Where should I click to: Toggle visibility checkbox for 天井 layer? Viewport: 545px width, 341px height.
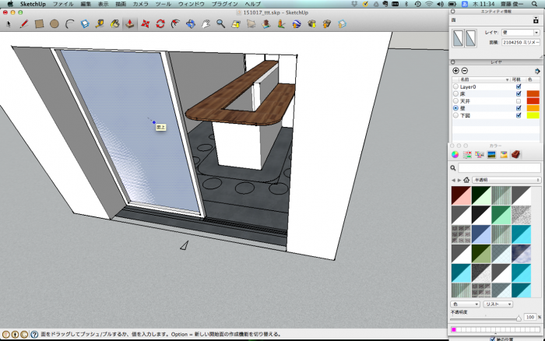pos(519,100)
